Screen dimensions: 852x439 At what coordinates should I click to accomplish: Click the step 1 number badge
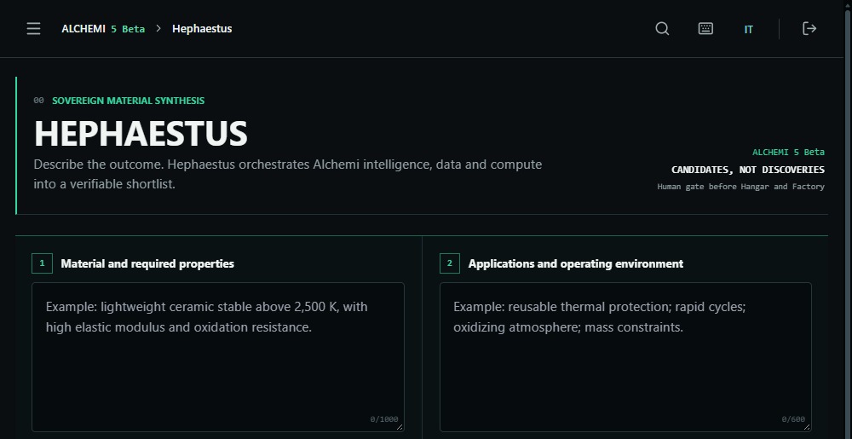click(x=42, y=263)
